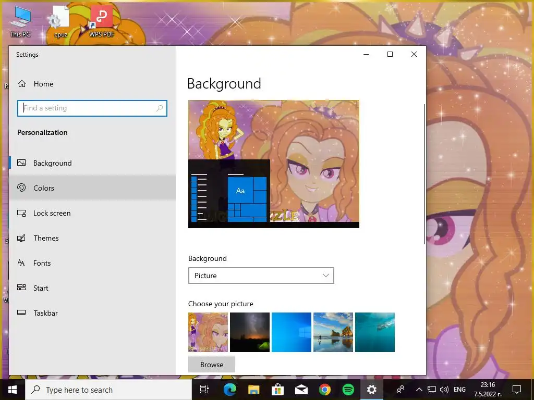Open the clock showing 23:16
Image resolution: width=534 pixels, height=400 pixels.
[x=488, y=390]
